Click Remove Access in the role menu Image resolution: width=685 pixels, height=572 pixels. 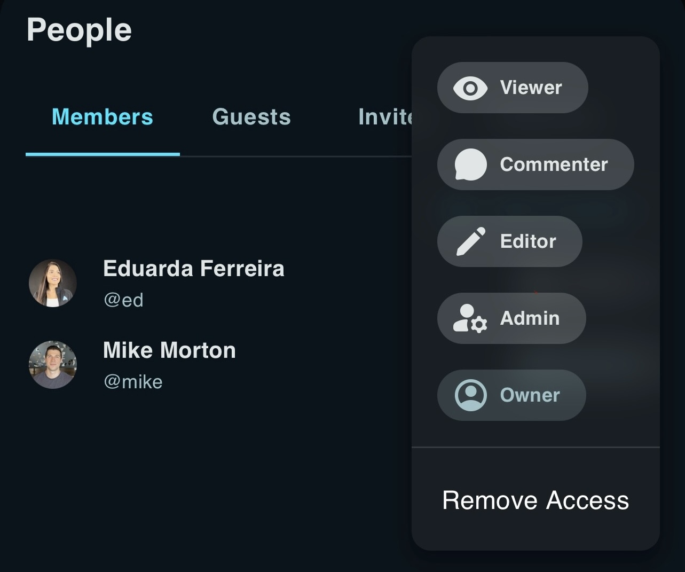[536, 500]
